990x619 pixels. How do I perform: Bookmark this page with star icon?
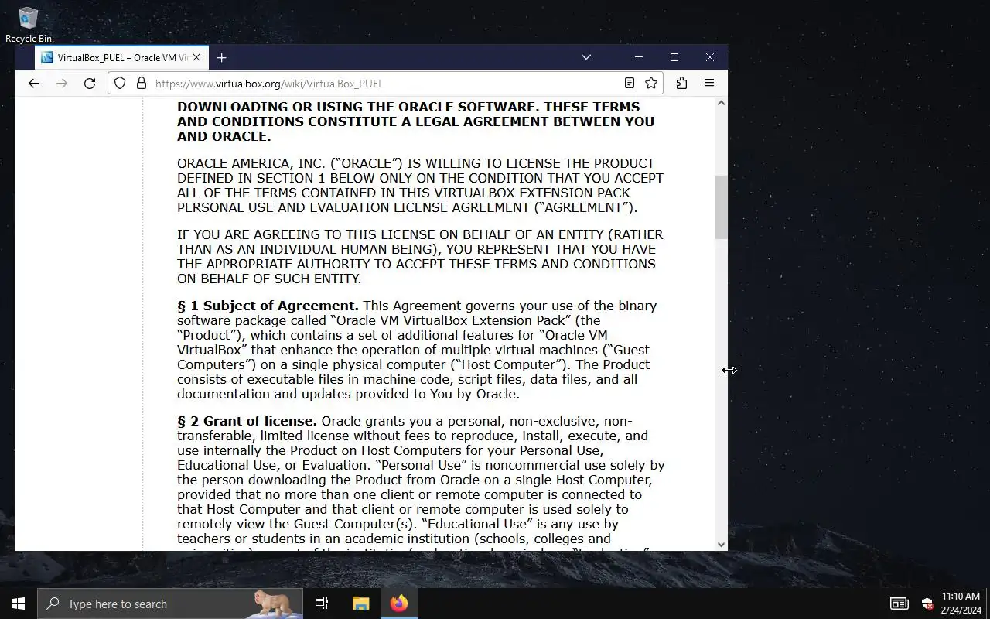coord(651,84)
